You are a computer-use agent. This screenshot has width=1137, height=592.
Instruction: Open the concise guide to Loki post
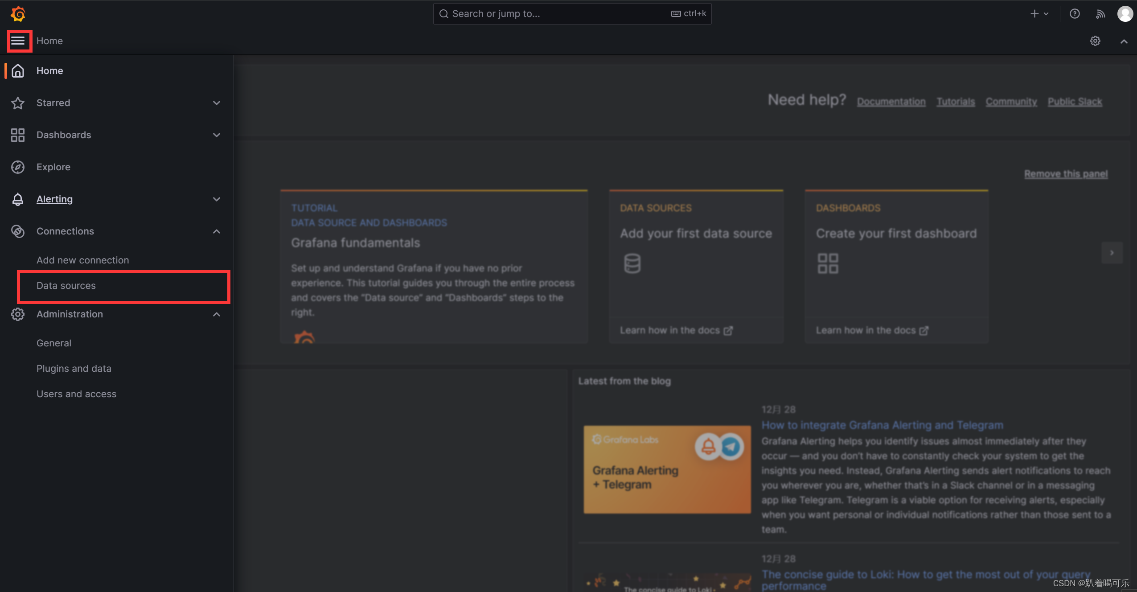(926, 580)
